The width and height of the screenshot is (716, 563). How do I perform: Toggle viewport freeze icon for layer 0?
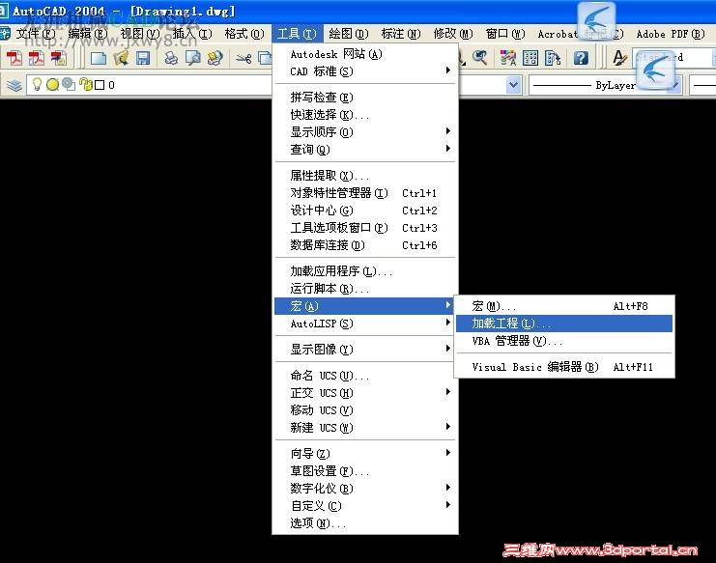tap(69, 84)
